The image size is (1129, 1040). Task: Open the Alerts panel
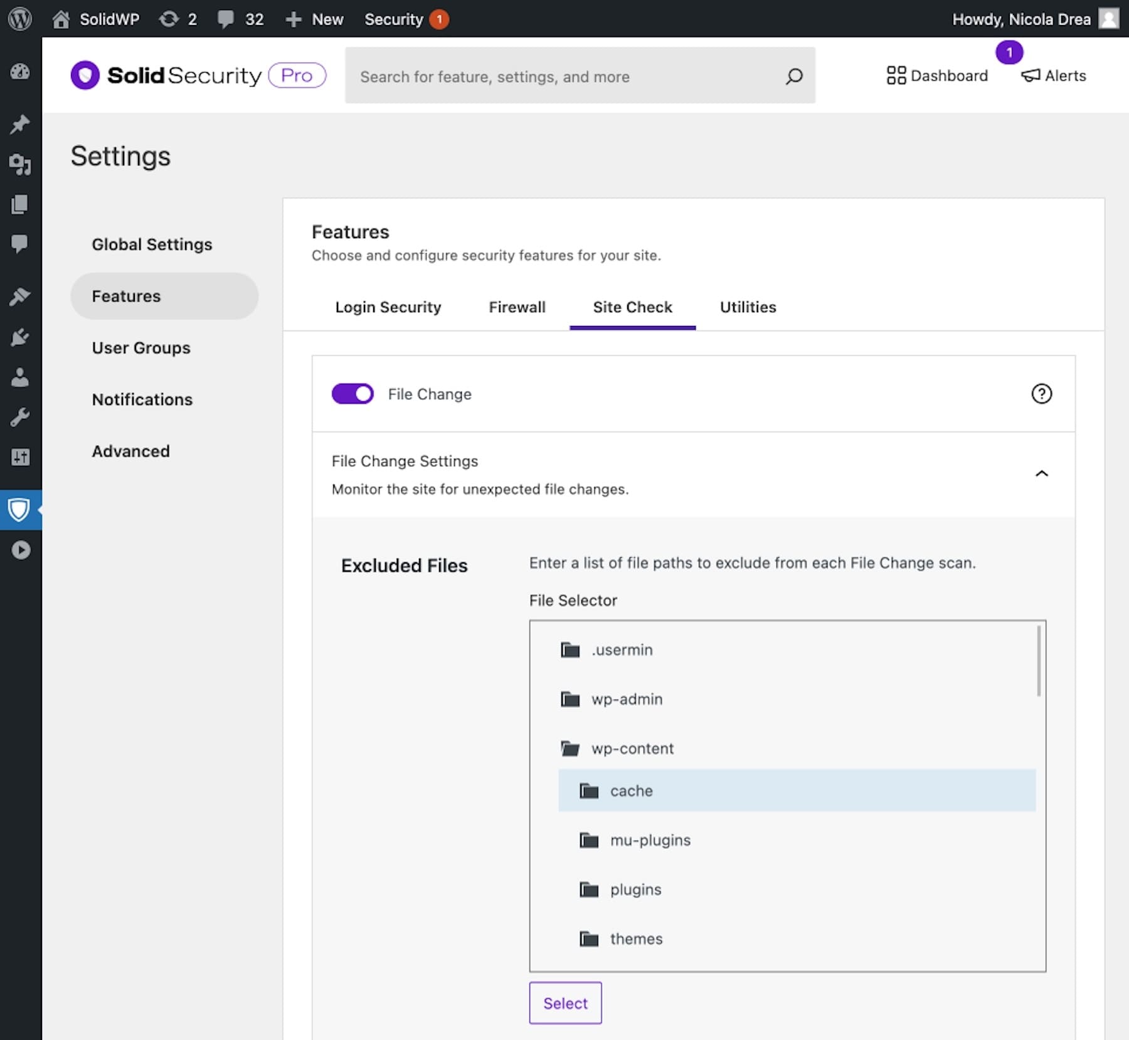tap(1054, 76)
